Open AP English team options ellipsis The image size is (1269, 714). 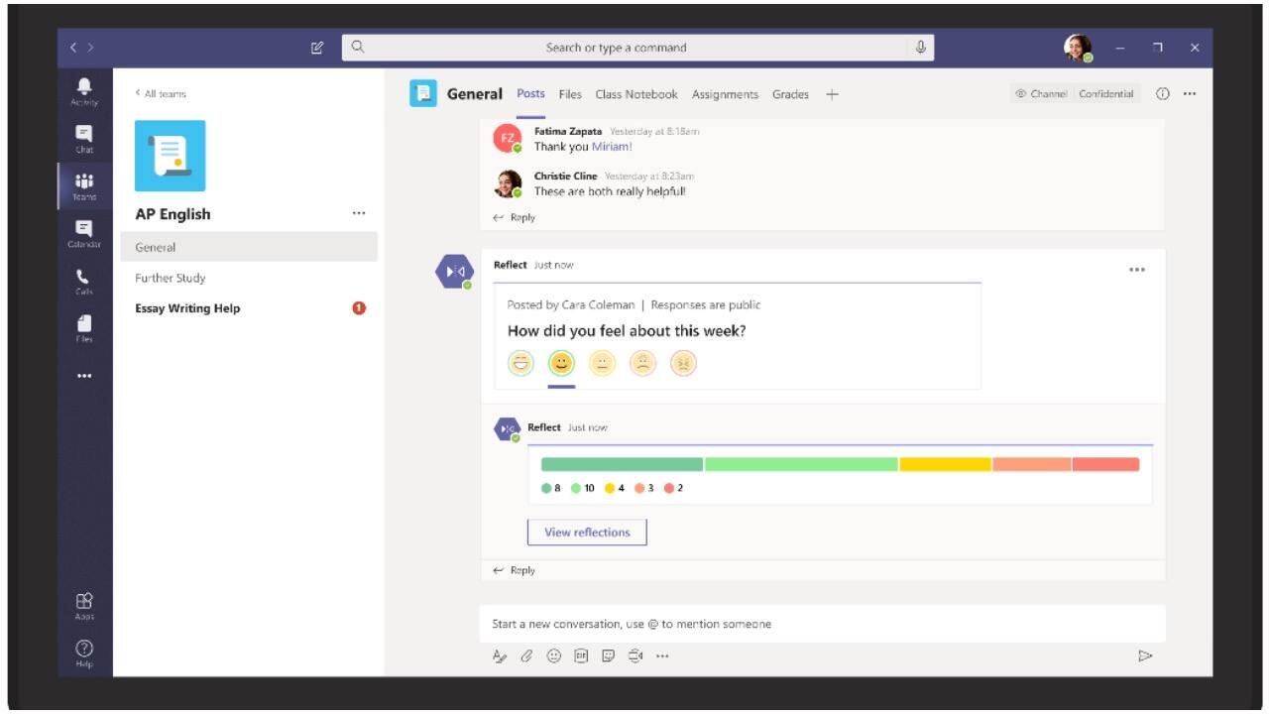(x=359, y=213)
